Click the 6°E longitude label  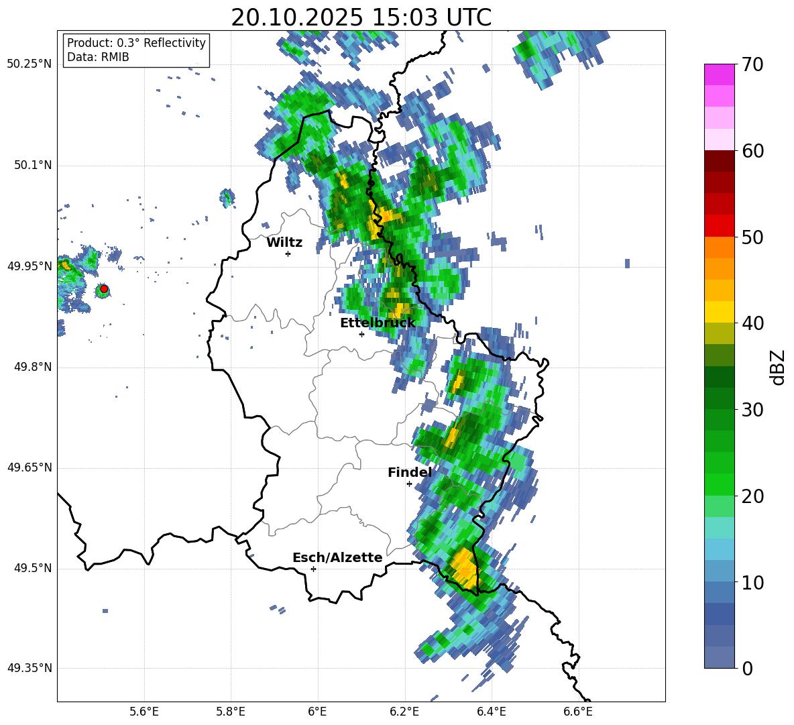[317, 712]
